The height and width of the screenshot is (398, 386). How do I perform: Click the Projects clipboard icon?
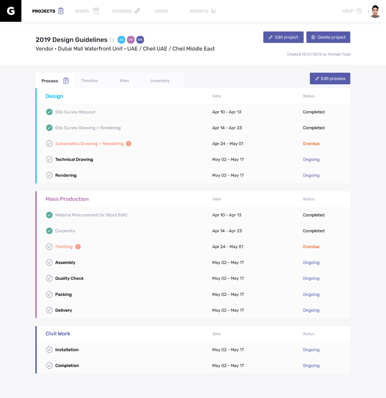tap(61, 11)
